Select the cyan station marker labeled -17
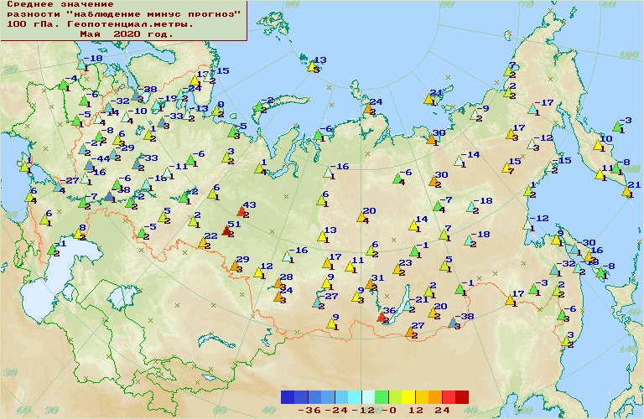Screen dimensions: 644x419 pyautogui.click(x=532, y=109)
